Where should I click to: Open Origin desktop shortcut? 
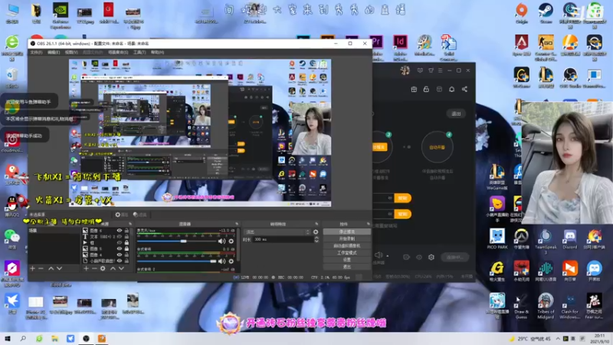(522, 13)
